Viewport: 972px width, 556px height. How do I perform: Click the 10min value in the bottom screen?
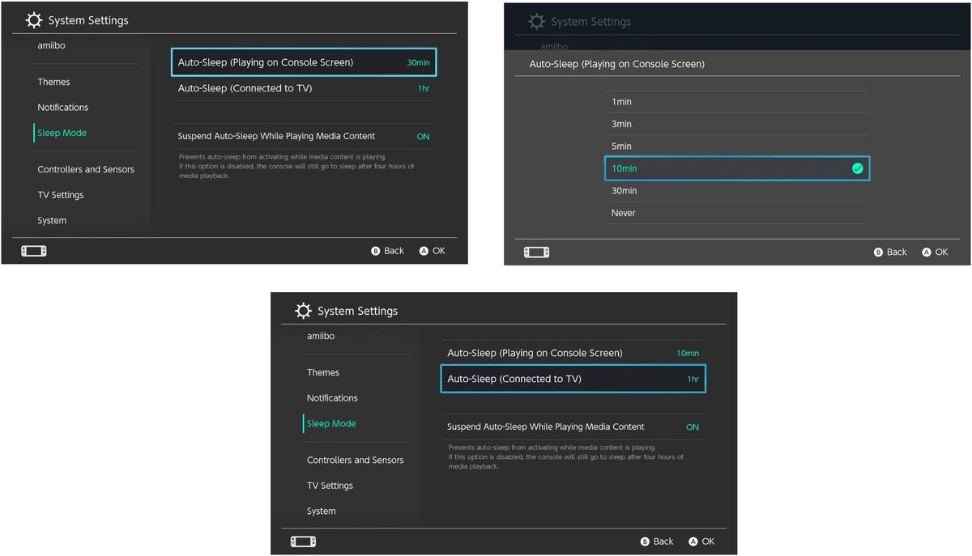(688, 353)
